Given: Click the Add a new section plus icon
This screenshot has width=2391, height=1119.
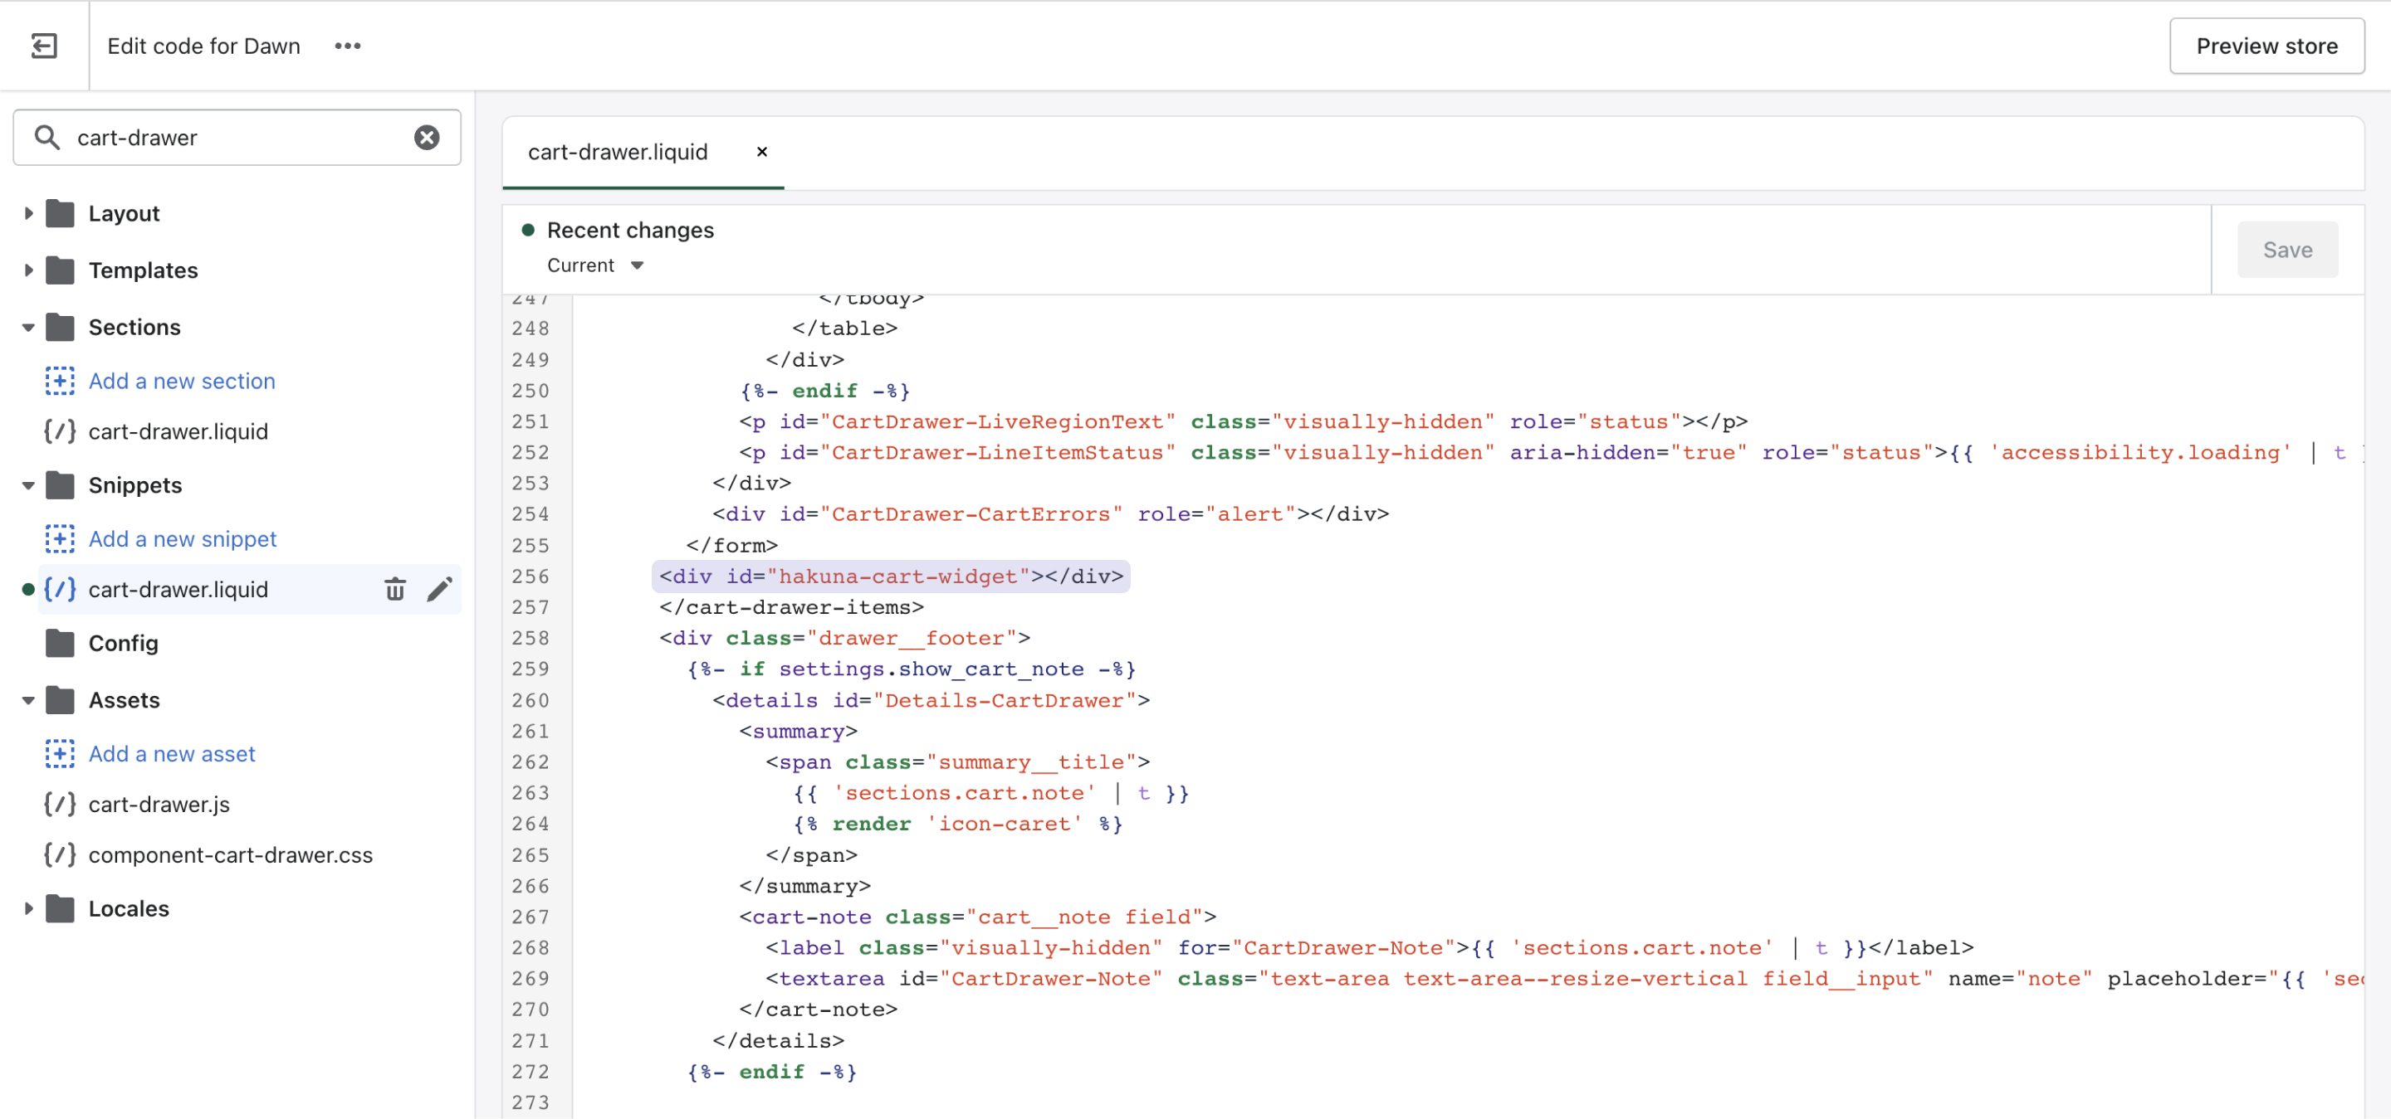Looking at the screenshot, I should [60, 381].
